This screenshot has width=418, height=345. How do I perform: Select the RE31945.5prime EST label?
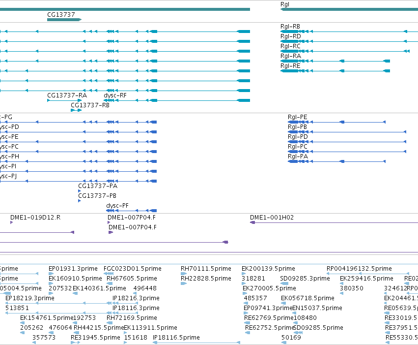(95, 338)
